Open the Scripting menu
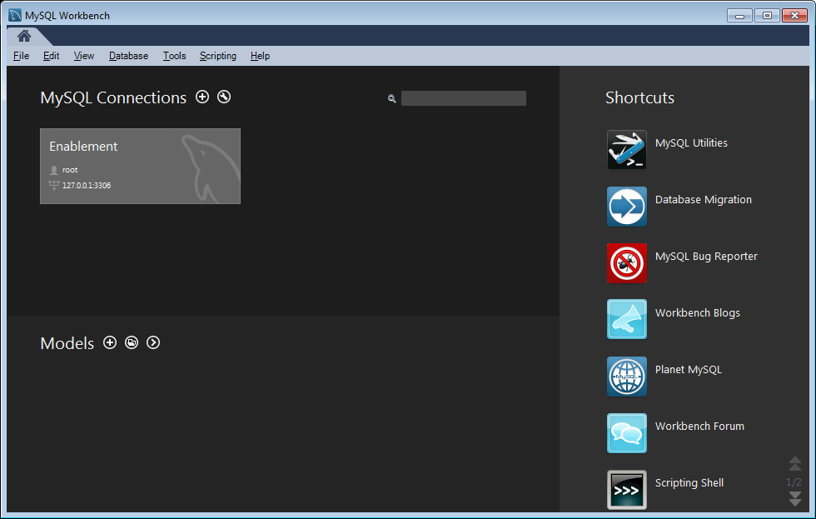The height and width of the screenshot is (519, 816). [x=218, y=56]
